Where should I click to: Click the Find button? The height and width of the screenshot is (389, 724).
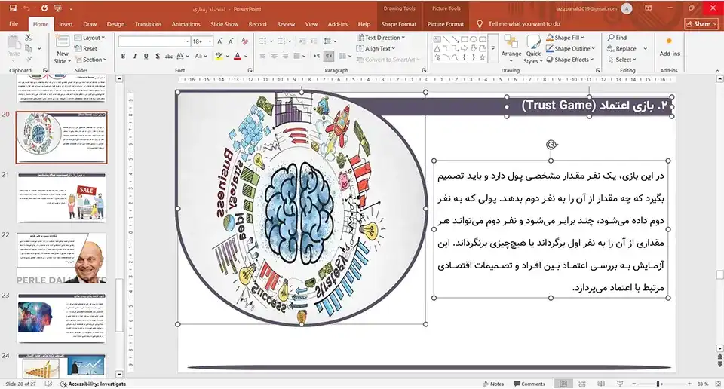(618, 38)
